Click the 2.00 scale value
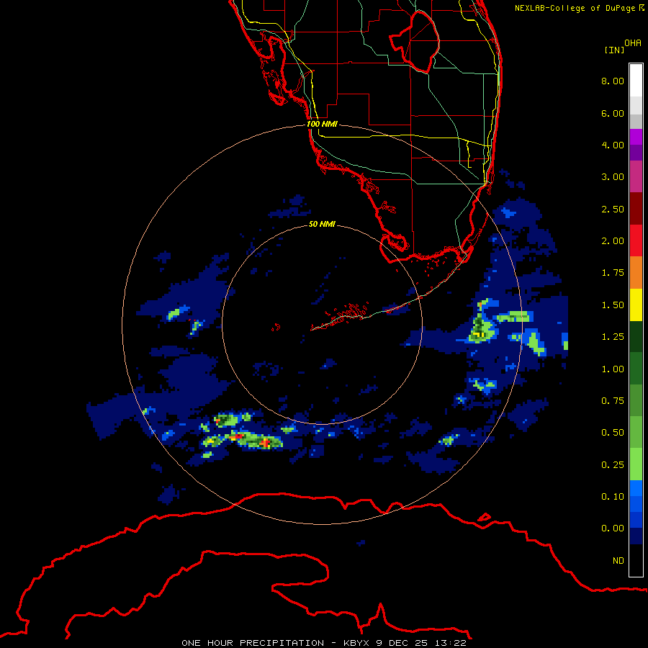Viewport: 648px width, 648px height. (x=613, y=241)
